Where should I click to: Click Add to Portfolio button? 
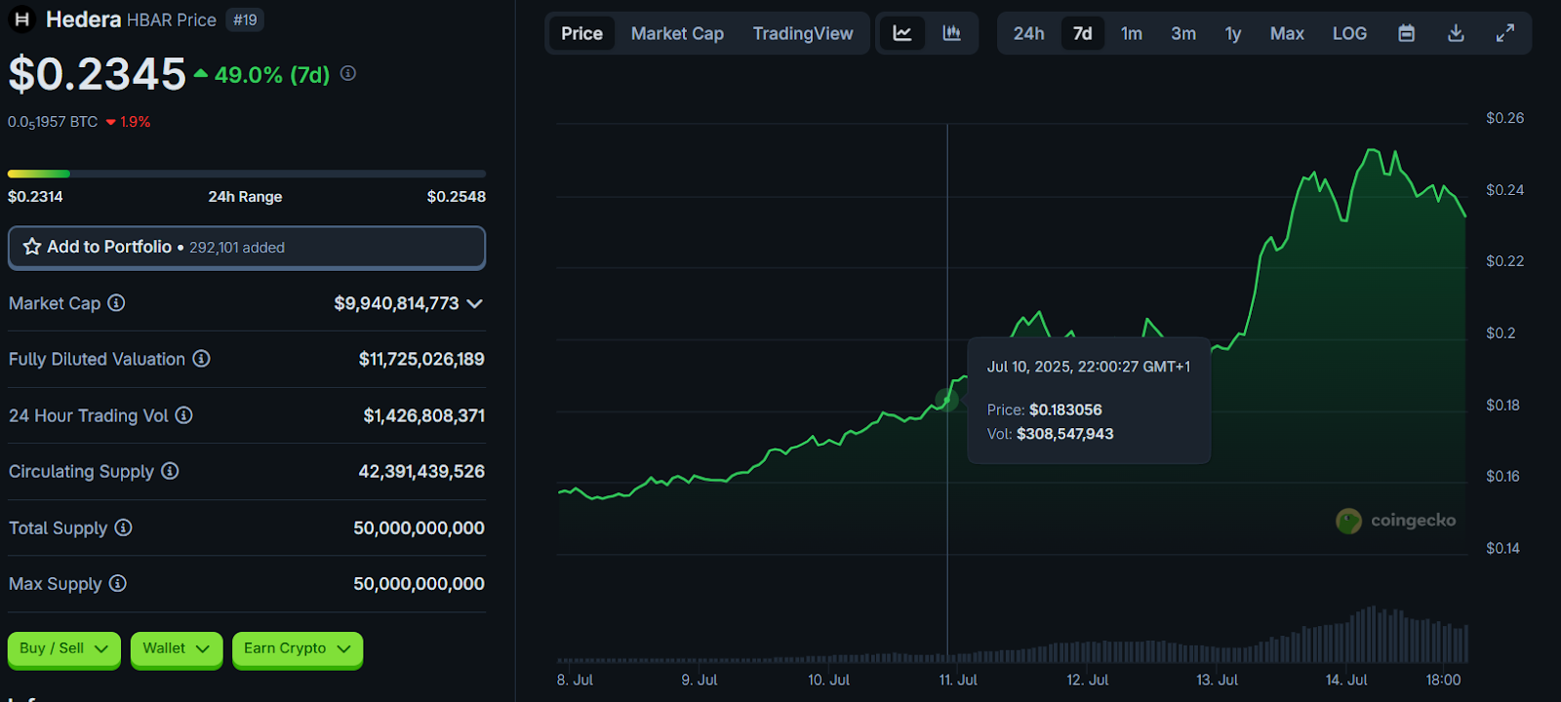point(247,248)
